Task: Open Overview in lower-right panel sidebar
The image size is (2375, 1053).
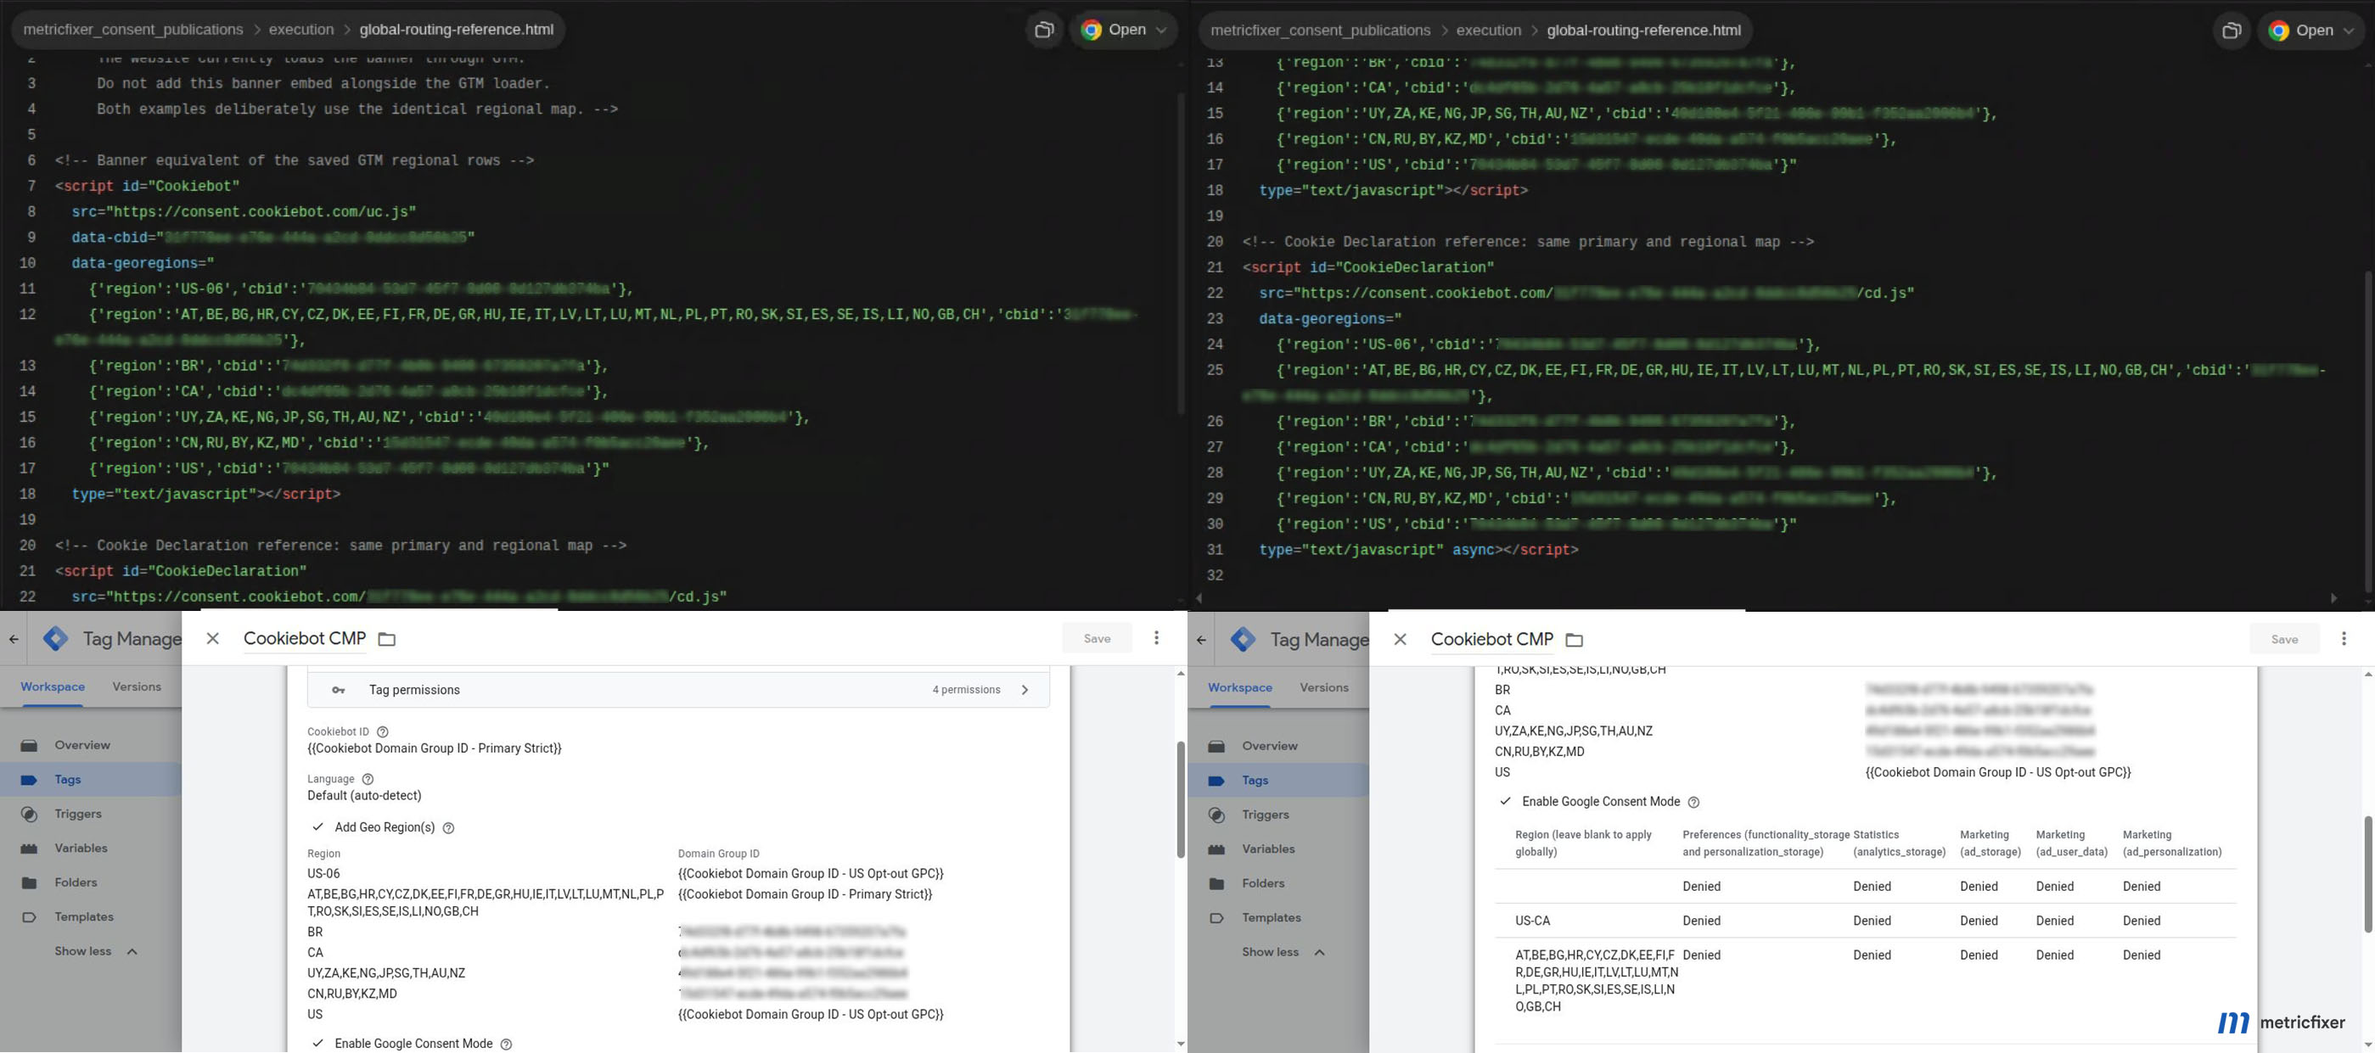Action: 1270,745
